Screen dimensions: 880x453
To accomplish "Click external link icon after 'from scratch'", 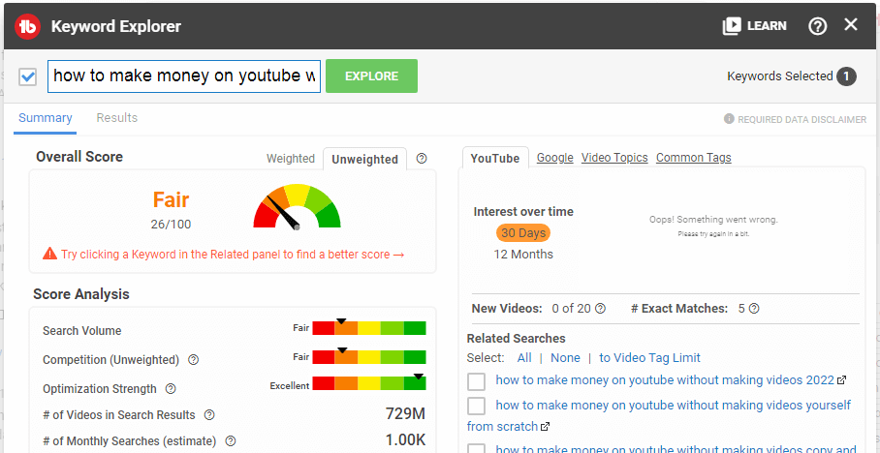I will coord(545,427).
